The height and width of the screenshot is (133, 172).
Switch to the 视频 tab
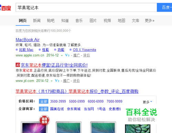point(107,21)
